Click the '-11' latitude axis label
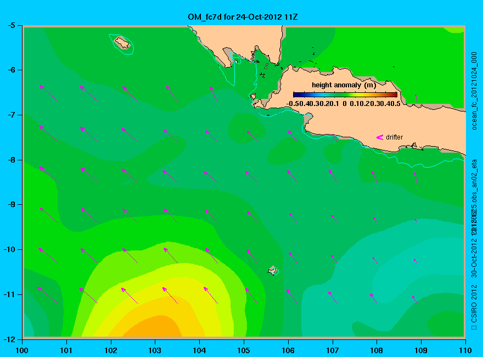Image resolution: width=483 pixels, height=357 pixels. (x=9, y=294)
